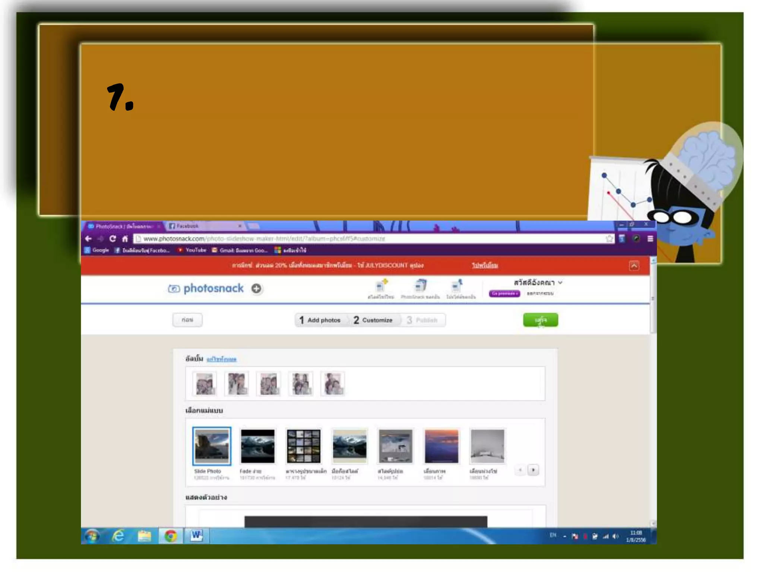
Task: Click the PhotoSnack camera logo
Action: point(174,289)
